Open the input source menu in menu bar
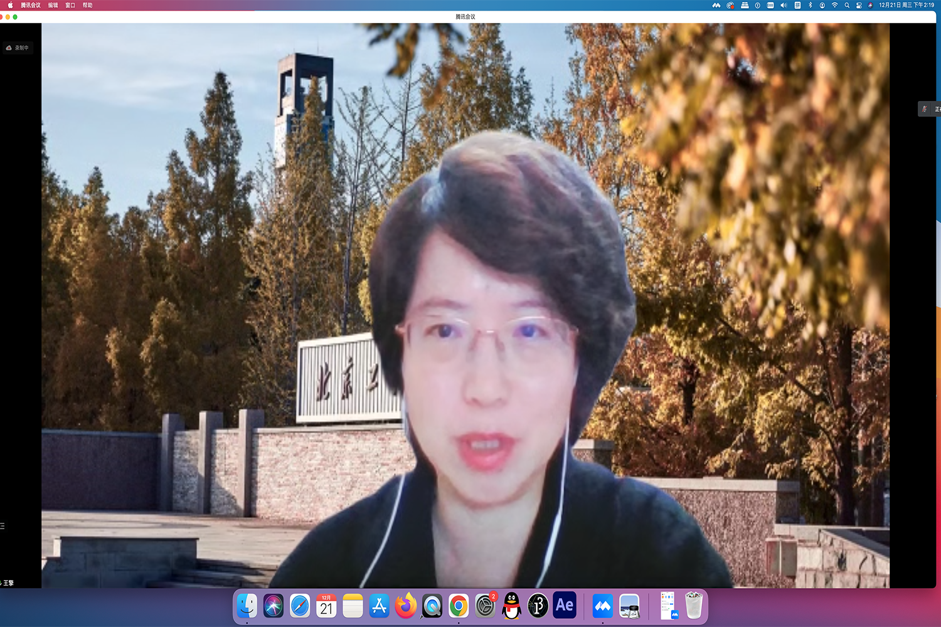 coord(796,5)
